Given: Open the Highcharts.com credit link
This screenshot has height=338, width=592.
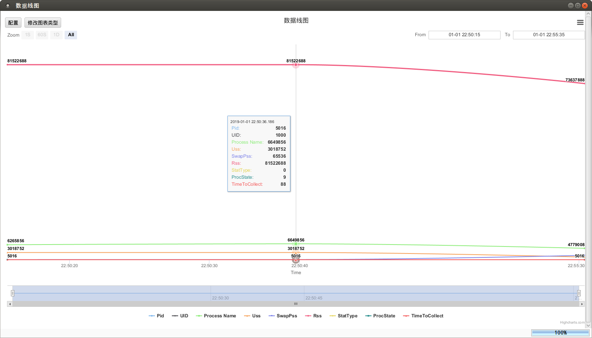Looking at the screenshot, I should [x=571, y=322].
